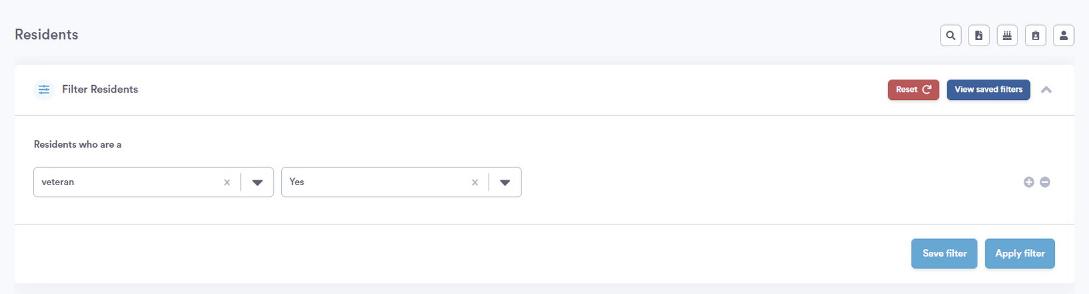Add a filter row with plus icon
Viewport: 1089px width, 294px height.
[x=1029, y=182]
